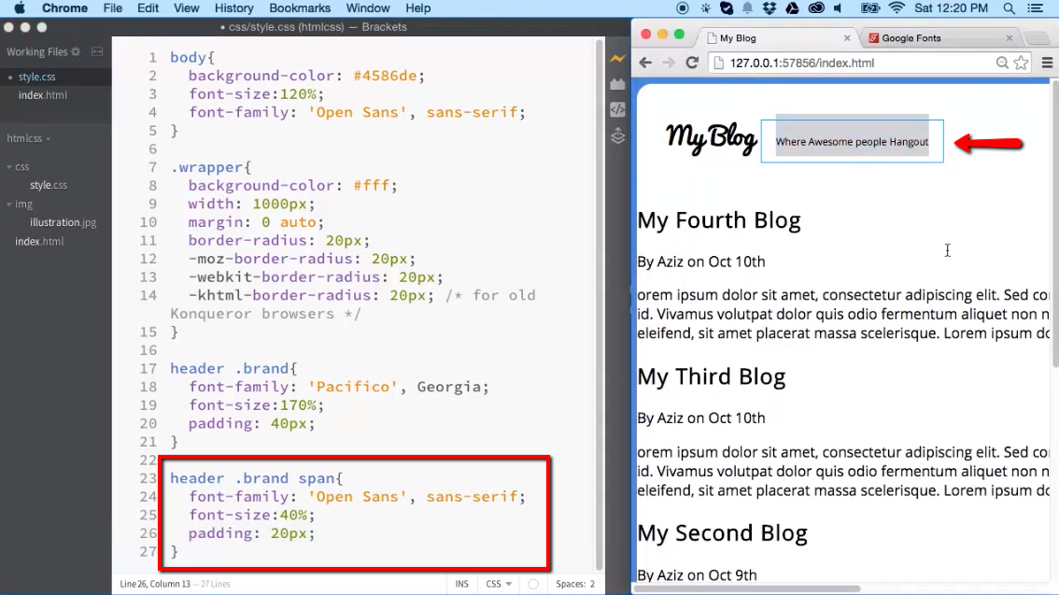The height and width of the screenshot is (595, 1059).
Task: Click Chrome's back navigation arrow
Action: pyautogui.click(x=645, y=64)
